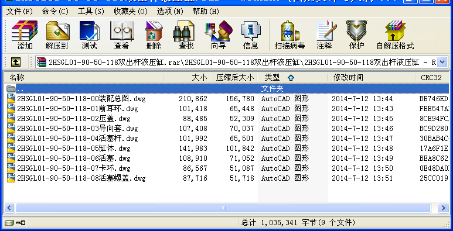Click the key icon in status bar
Screen dimensions: 453x231
click(21, 223)
